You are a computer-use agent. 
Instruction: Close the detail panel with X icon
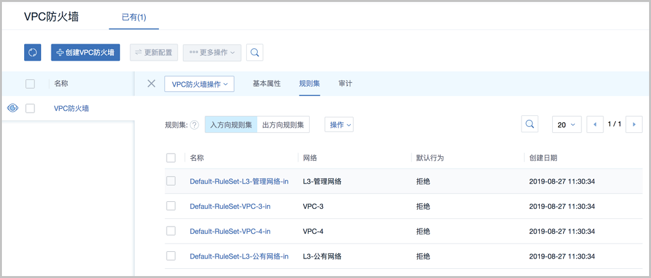point(151,83)
